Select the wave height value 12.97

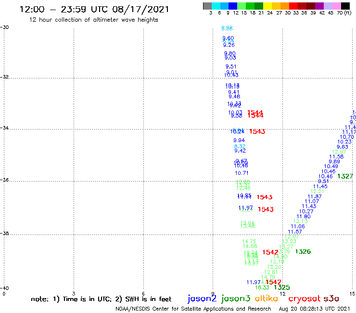pyautogui.click(x=339, y=152)
